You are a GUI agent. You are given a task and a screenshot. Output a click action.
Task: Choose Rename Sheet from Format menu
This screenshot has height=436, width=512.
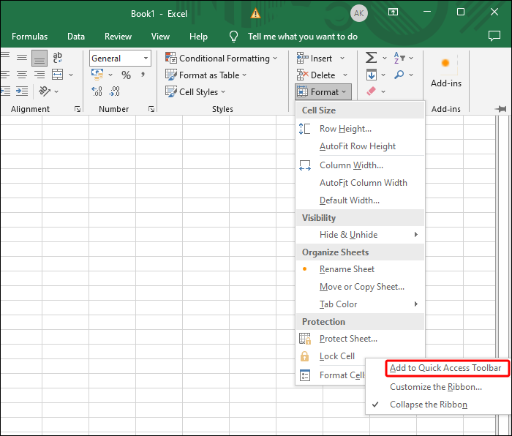(348, 269)
